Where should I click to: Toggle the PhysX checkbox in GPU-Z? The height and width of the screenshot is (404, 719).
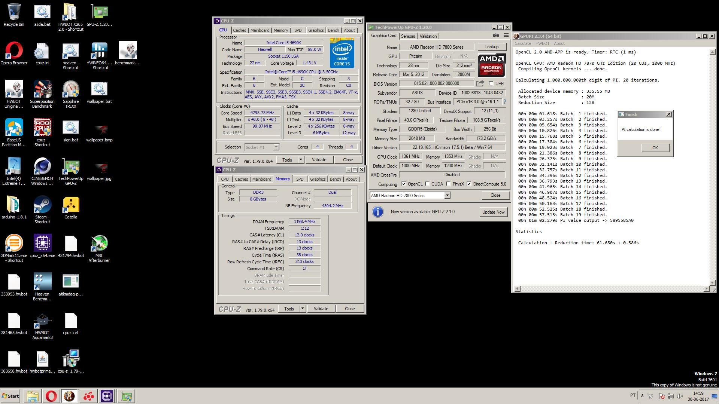pyautogui.click(x=448, y=184)
